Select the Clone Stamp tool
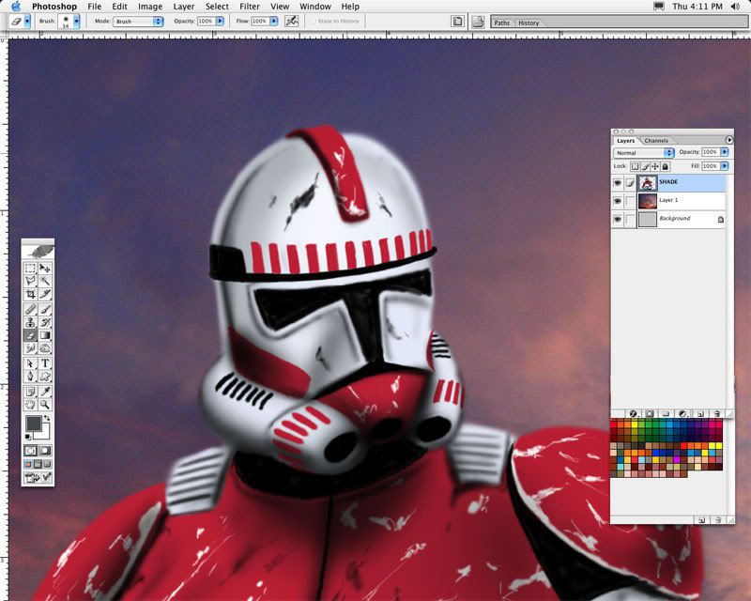The width and height of the screenshot is (751, 601). point(30,322)
